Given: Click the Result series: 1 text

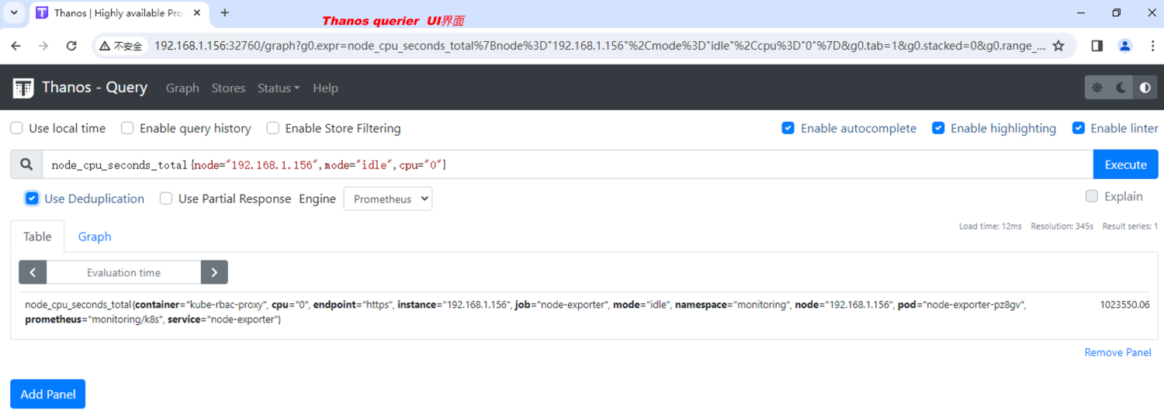Looking at the screenshot, I should [1130, 226].
